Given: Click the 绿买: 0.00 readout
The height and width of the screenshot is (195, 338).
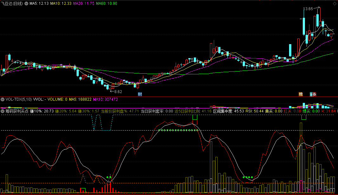Looking at the screenshot, I should pyautogui.click(x=311, y=111).
